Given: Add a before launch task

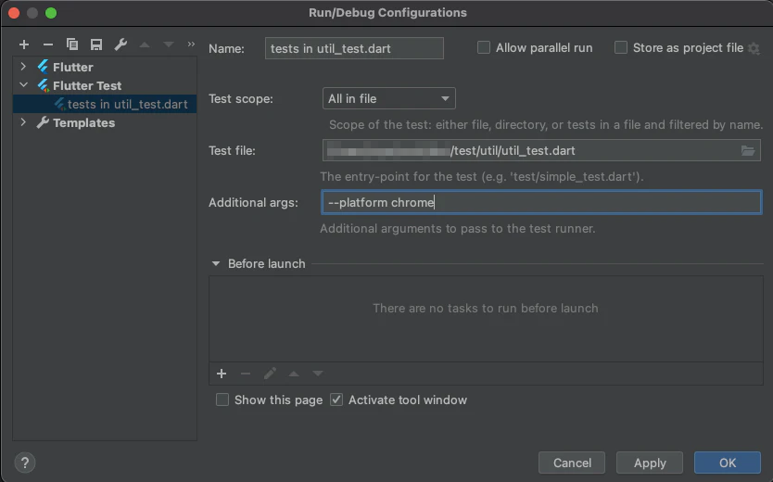Looking at the screenshot, I should click(x=222, y=374).
